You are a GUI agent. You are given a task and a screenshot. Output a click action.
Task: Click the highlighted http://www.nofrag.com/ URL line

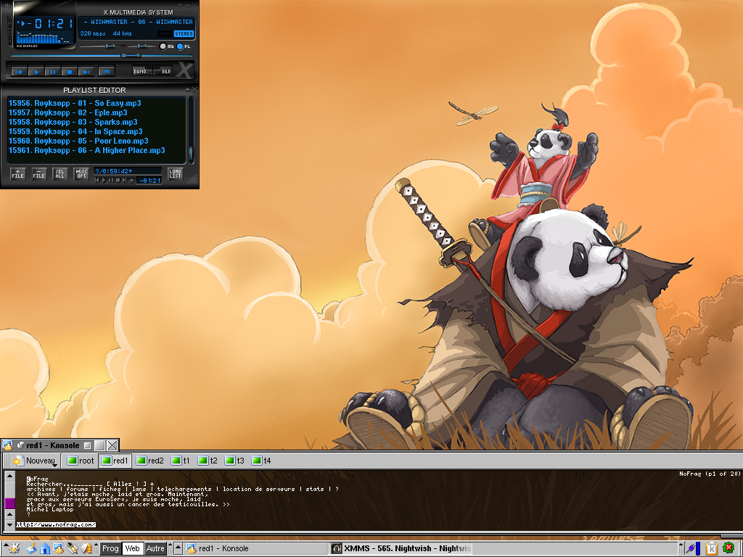(56, 524)
